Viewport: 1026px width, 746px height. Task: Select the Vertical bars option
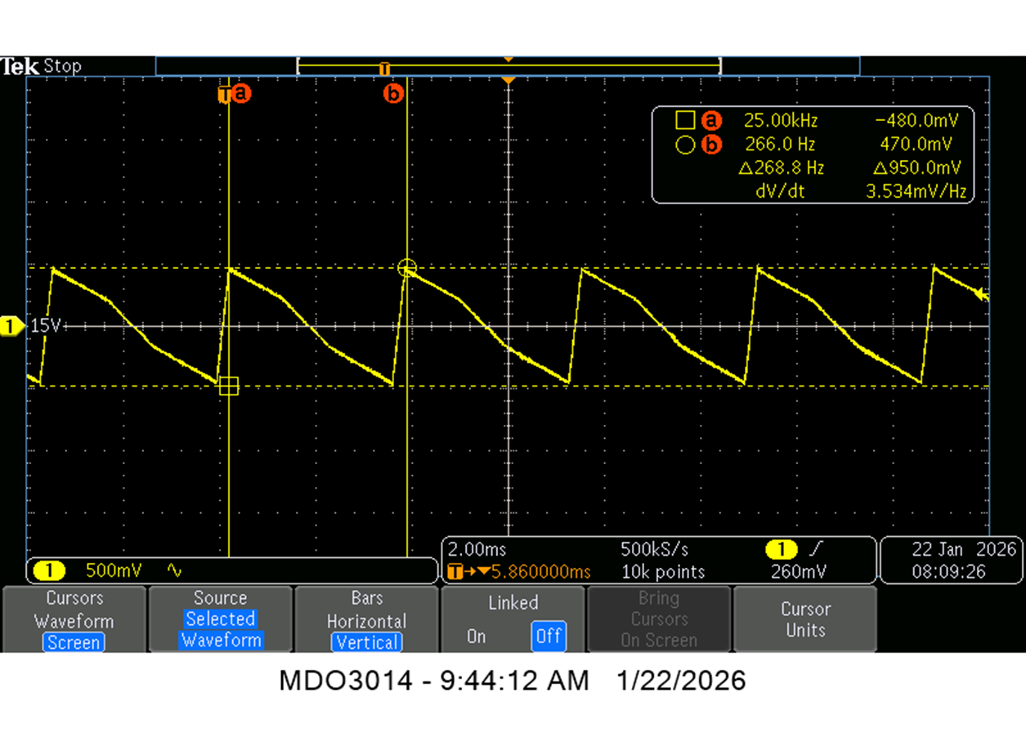[366, 642]
